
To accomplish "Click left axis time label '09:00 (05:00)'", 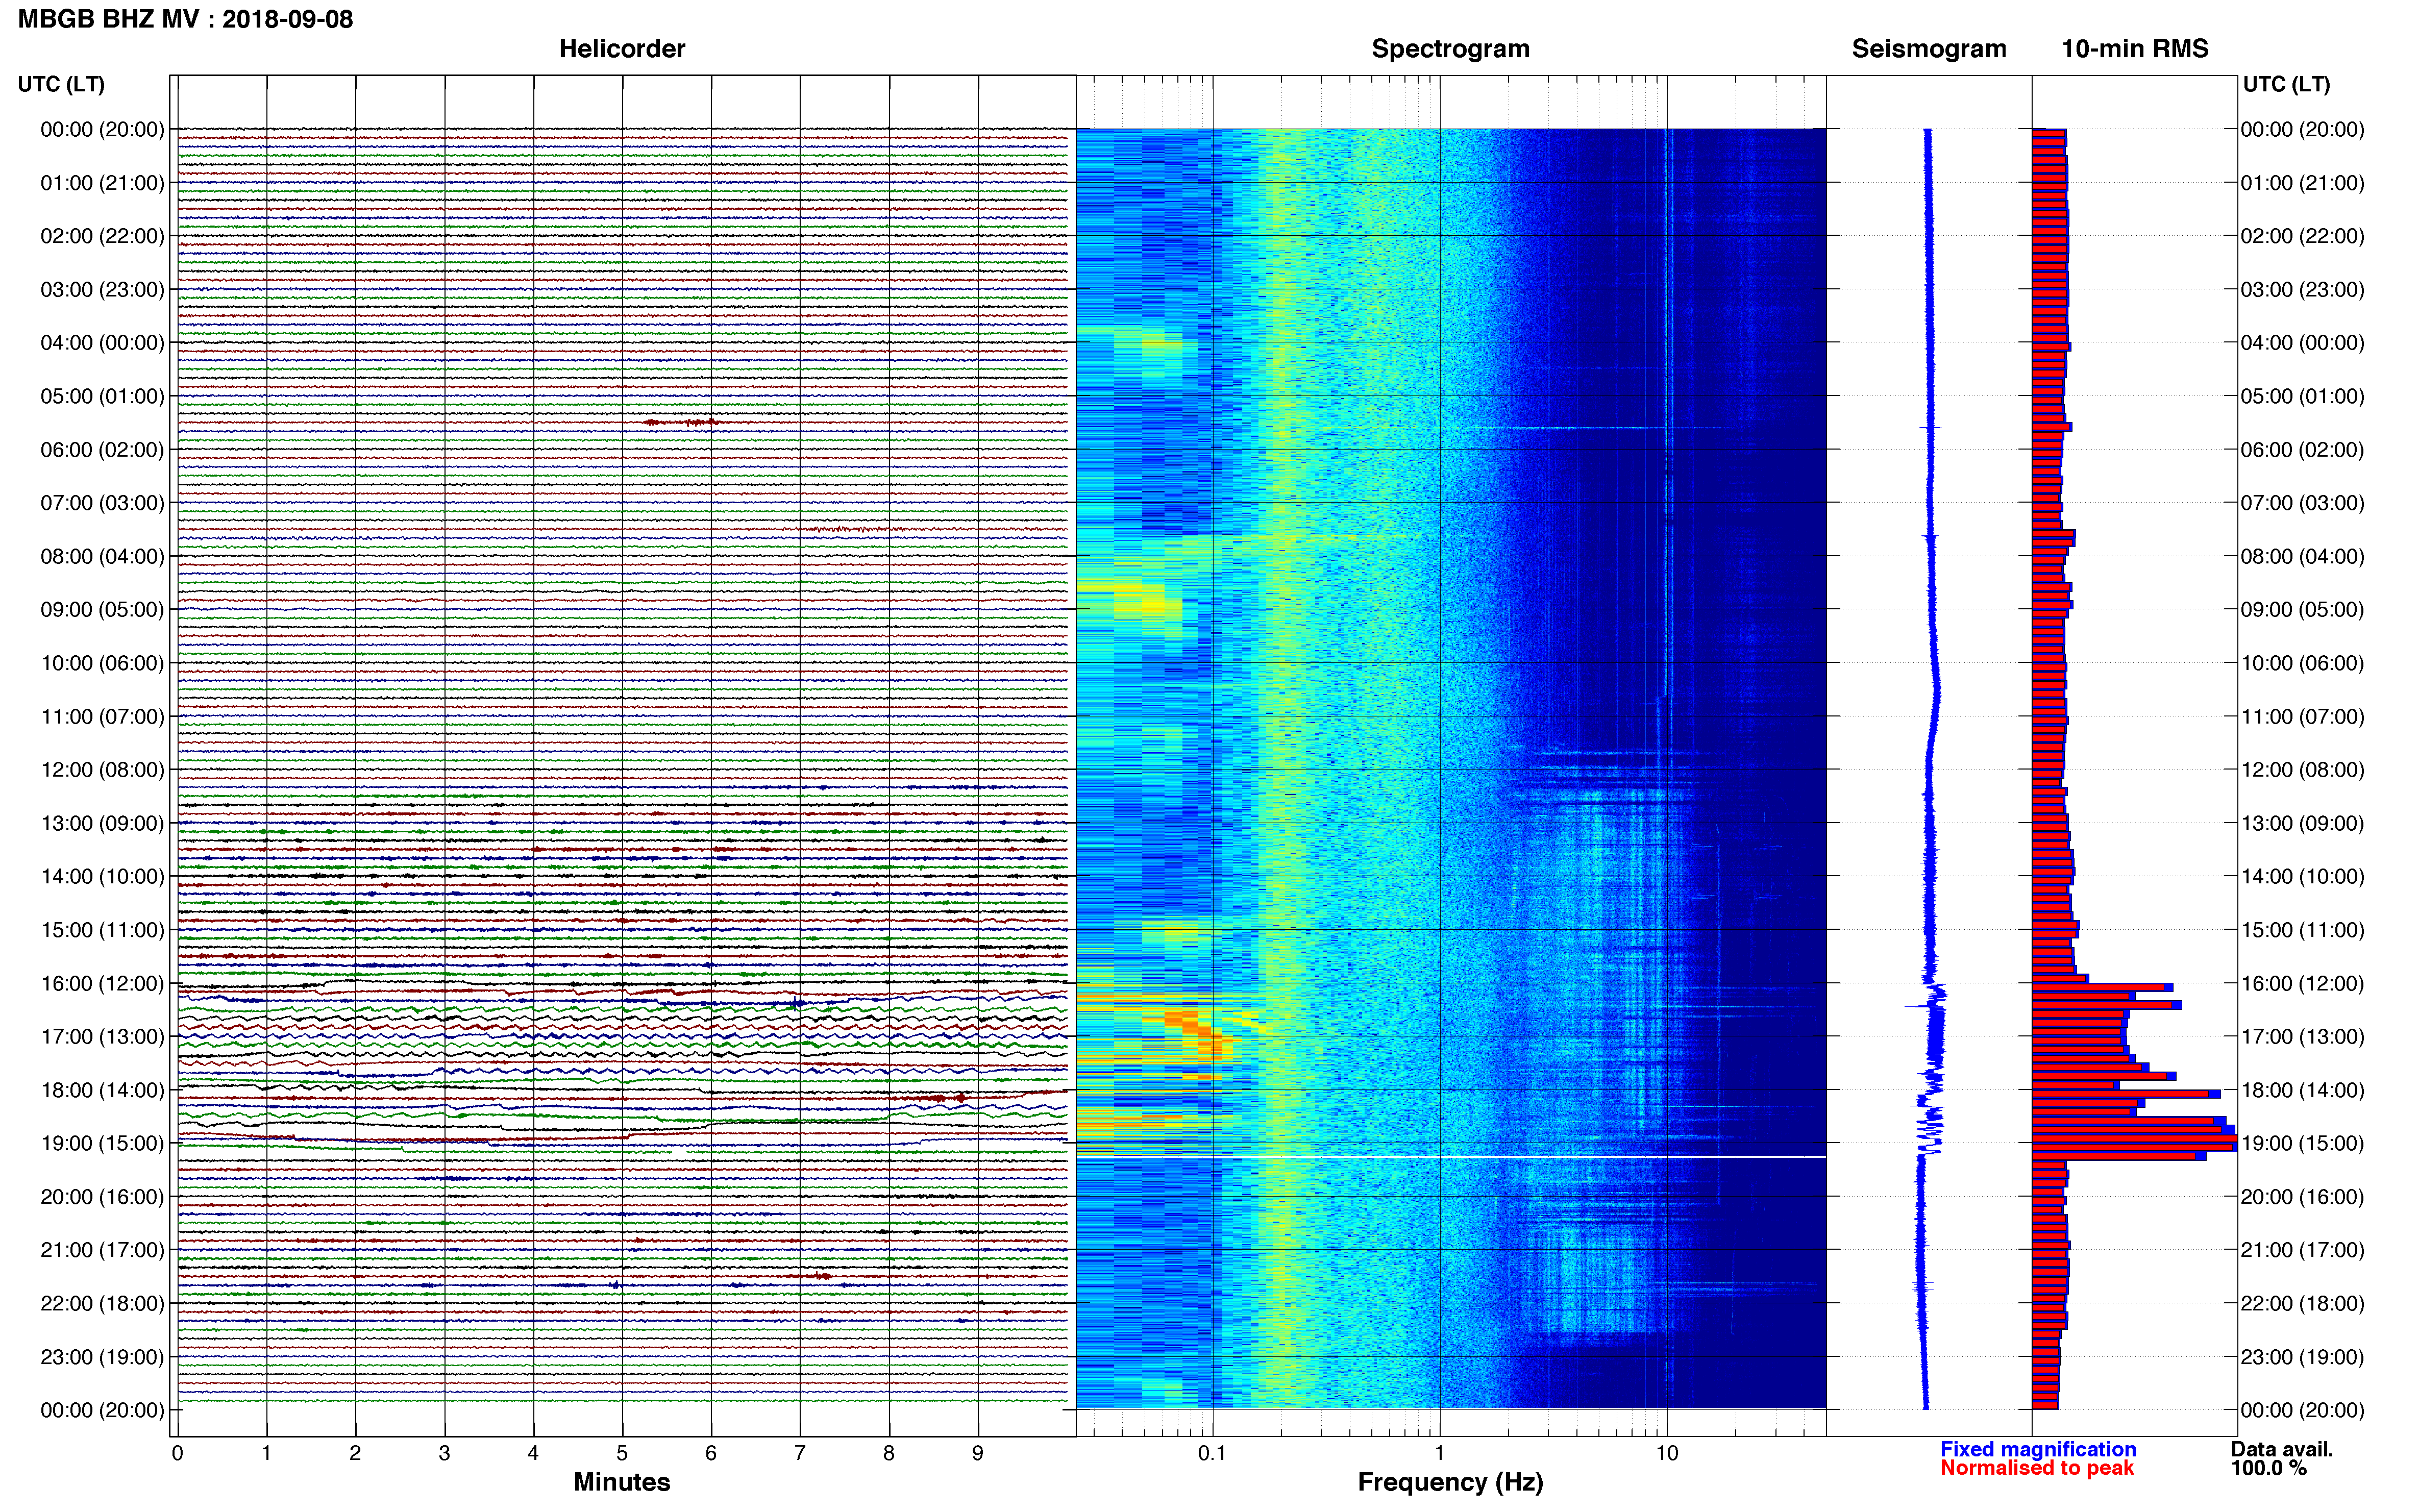I will tap(102, 610).
